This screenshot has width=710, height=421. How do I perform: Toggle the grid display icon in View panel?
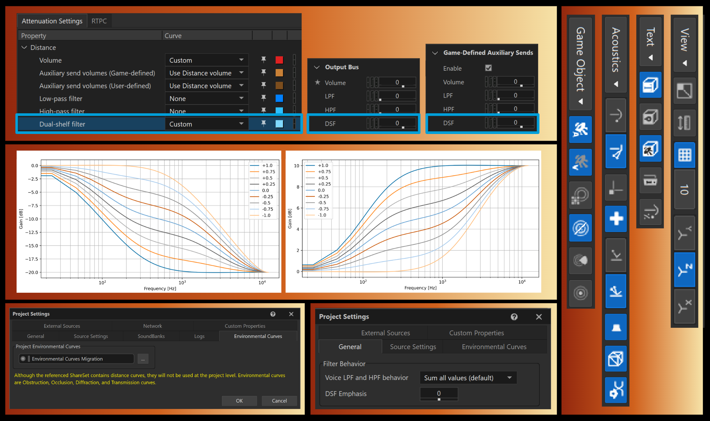[685, 155]
